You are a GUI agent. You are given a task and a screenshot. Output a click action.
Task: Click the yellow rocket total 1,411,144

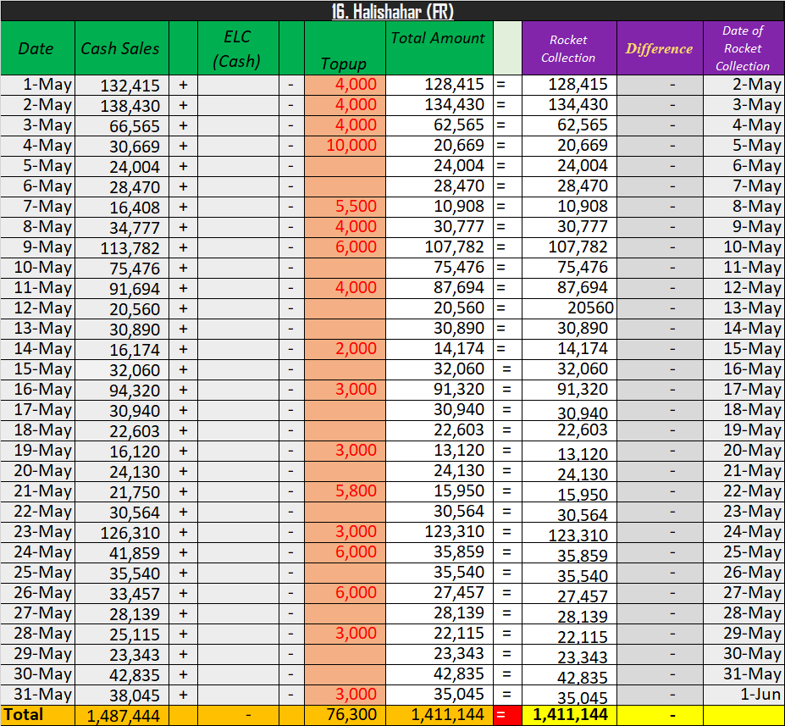[x=569, y=715]
